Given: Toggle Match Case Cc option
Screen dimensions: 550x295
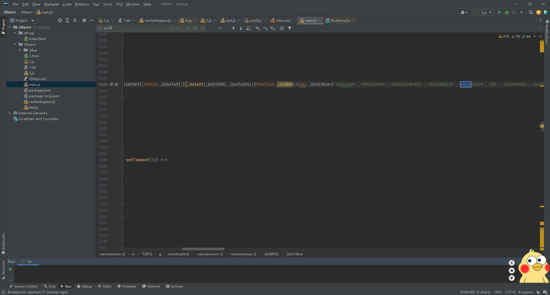Looking at the screenshot, I should [188, 28].
